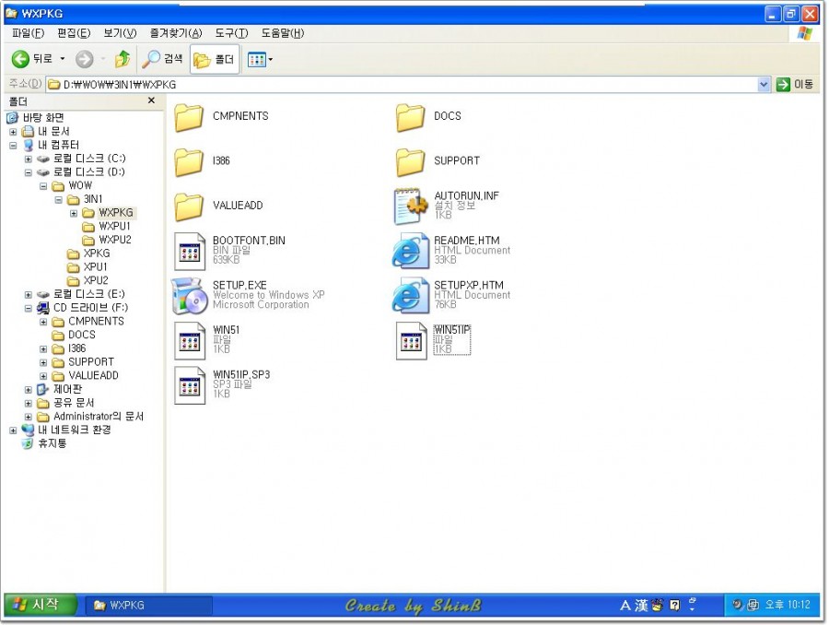829x625 pixels.
Task: Open the 편집(E) menu
Action: (74, 33)
